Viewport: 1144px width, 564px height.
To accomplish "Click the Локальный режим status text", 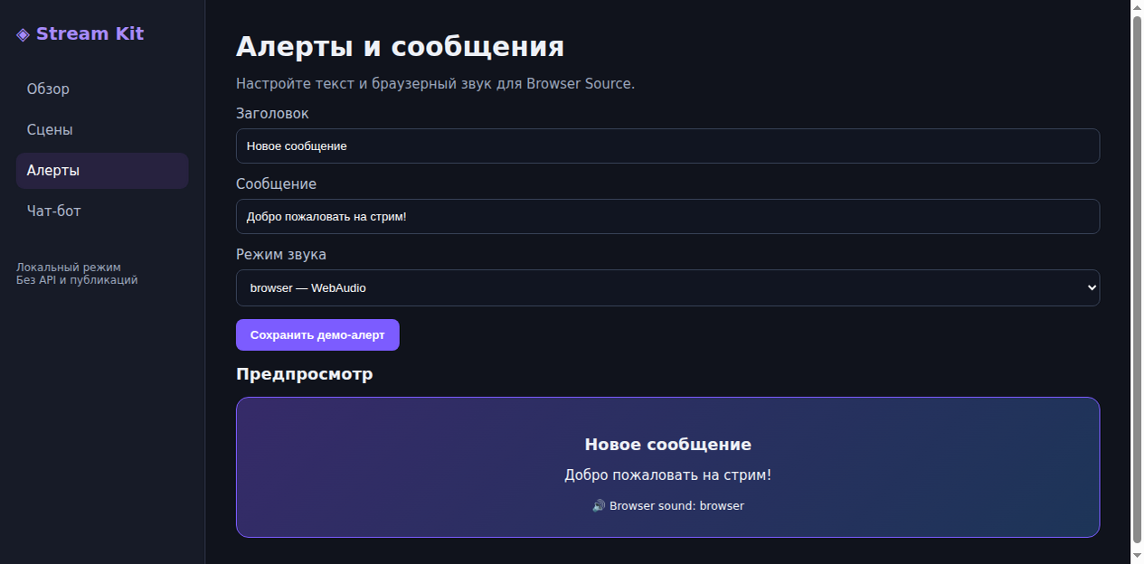I will (x=69, y=268).
